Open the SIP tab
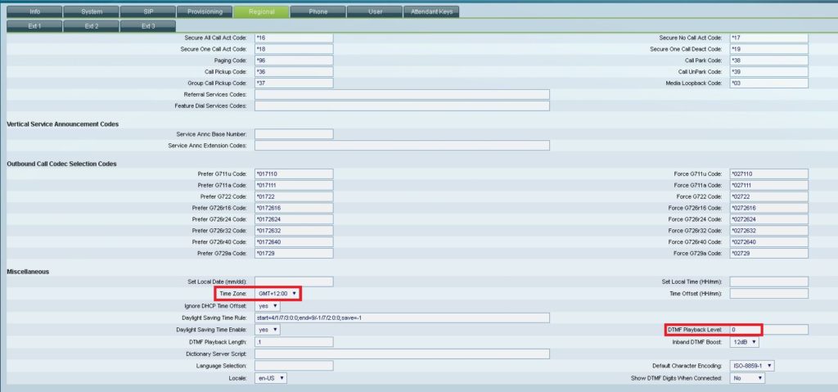 [147, 12]
